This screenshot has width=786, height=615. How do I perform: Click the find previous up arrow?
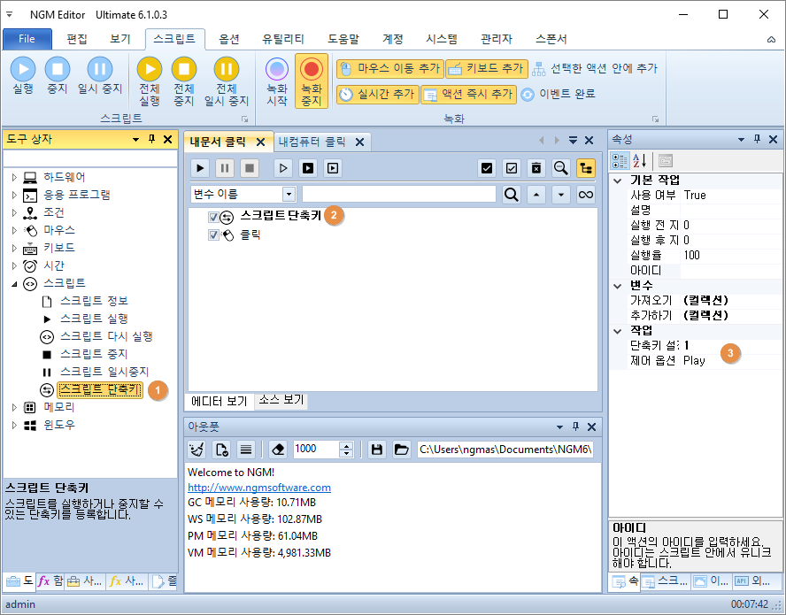coord(536,195)
